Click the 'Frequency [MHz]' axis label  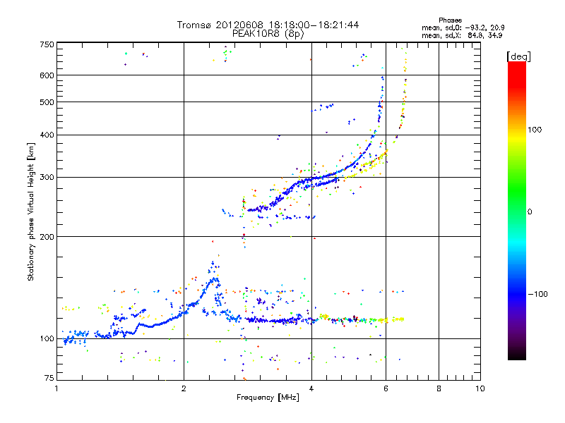coord(268,398)
